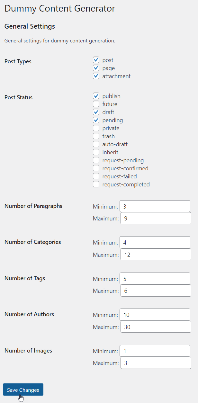Check the request-completed status checkbox
The width and height of the screenshot is (198, 403).
[x=96, y=184]
